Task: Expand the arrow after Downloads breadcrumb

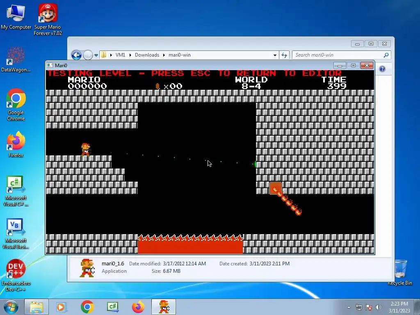Action: (164, 55)
